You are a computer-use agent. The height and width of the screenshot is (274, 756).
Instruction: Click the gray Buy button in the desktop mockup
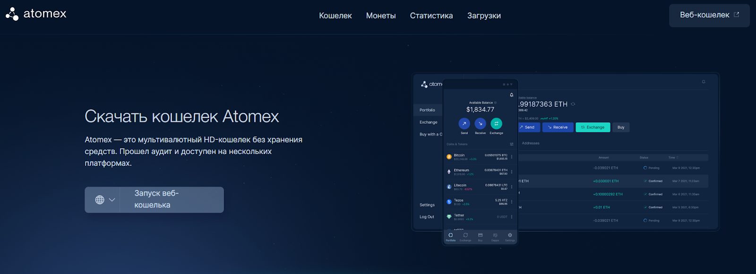tap(621, 127)
